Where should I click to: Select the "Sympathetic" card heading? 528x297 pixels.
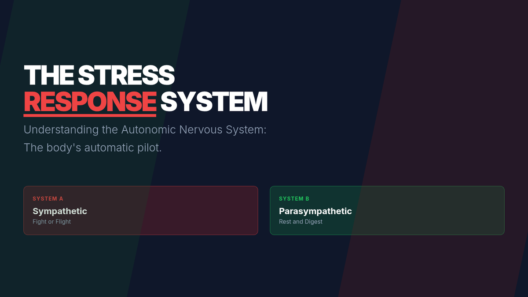pyautogui.click(x=60, y=211)
